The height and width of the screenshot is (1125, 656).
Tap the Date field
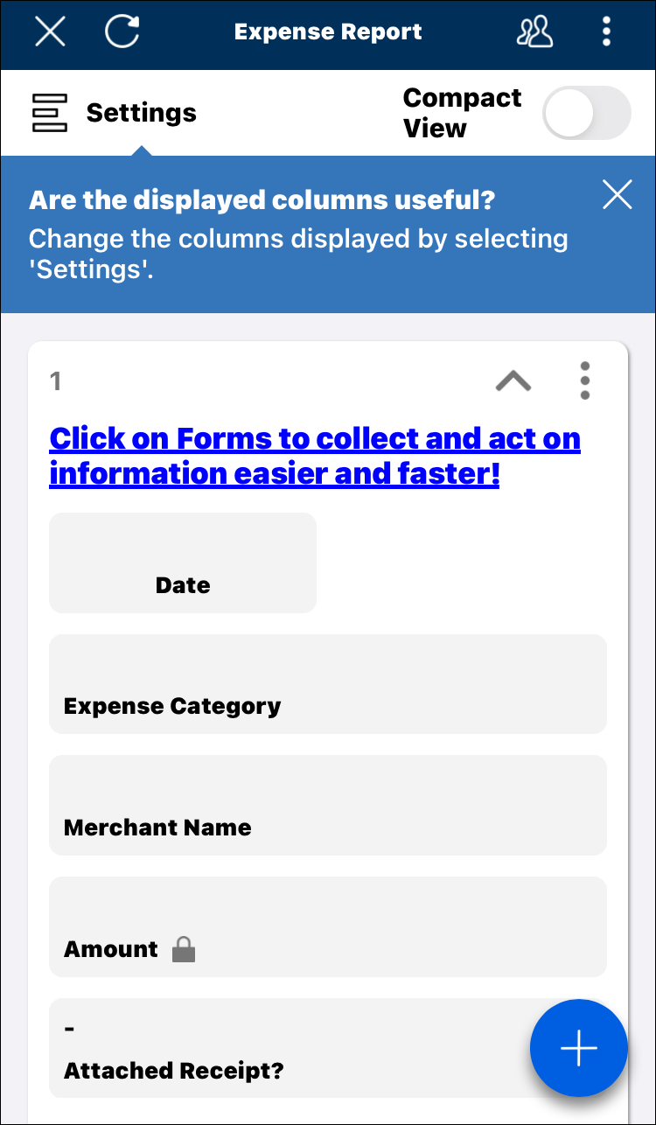[x=182, y=562]
